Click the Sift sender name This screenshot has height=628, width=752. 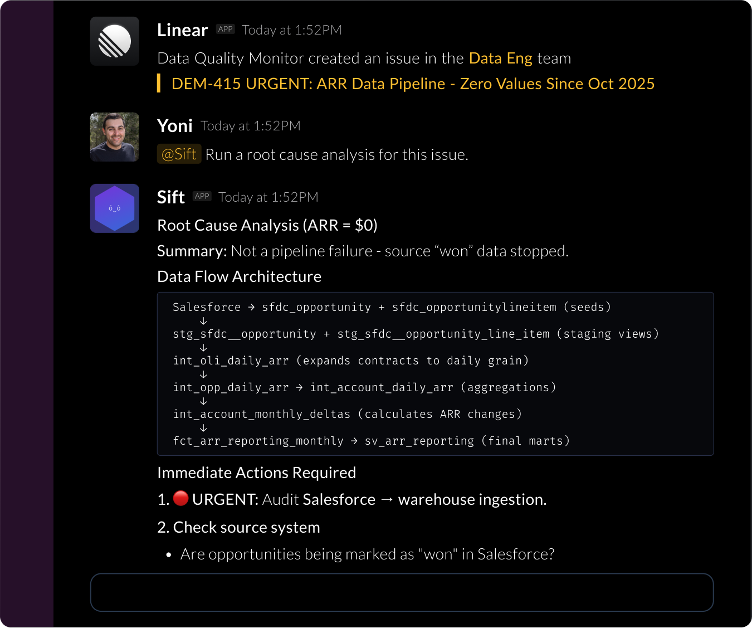[171, 197]
